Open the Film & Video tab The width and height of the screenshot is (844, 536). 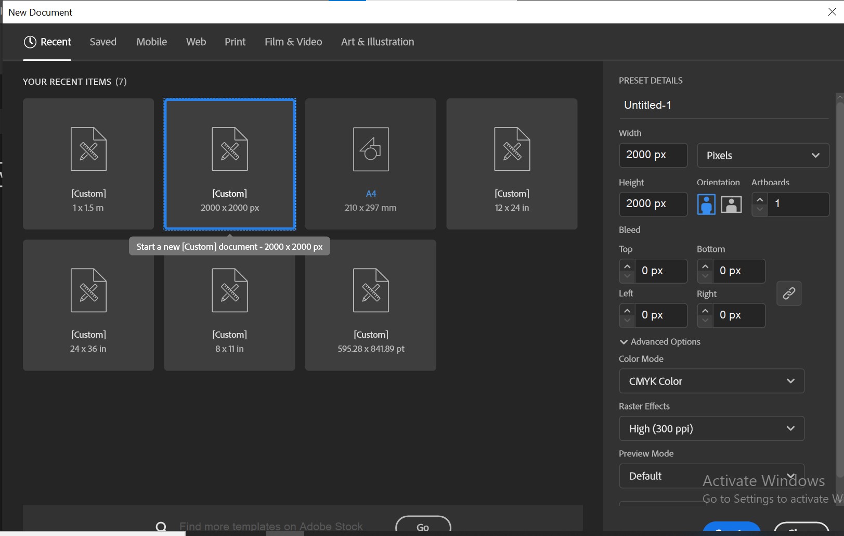click(x=293, y=42)
